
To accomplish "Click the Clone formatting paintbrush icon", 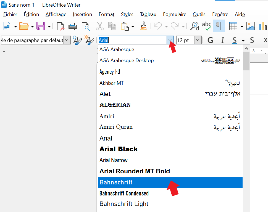I will pos(143,26).
